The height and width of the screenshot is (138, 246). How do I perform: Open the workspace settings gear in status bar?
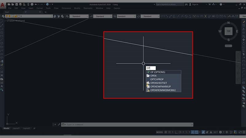221,132
